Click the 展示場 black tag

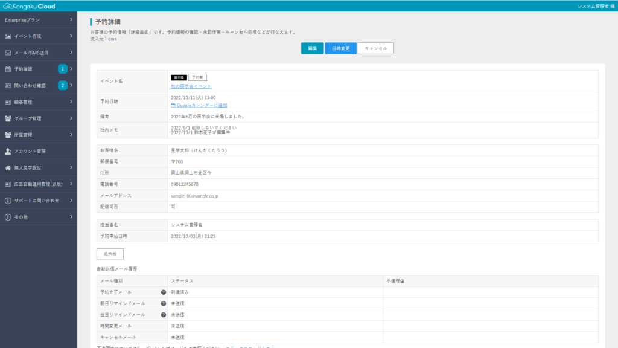click(179, 77)
